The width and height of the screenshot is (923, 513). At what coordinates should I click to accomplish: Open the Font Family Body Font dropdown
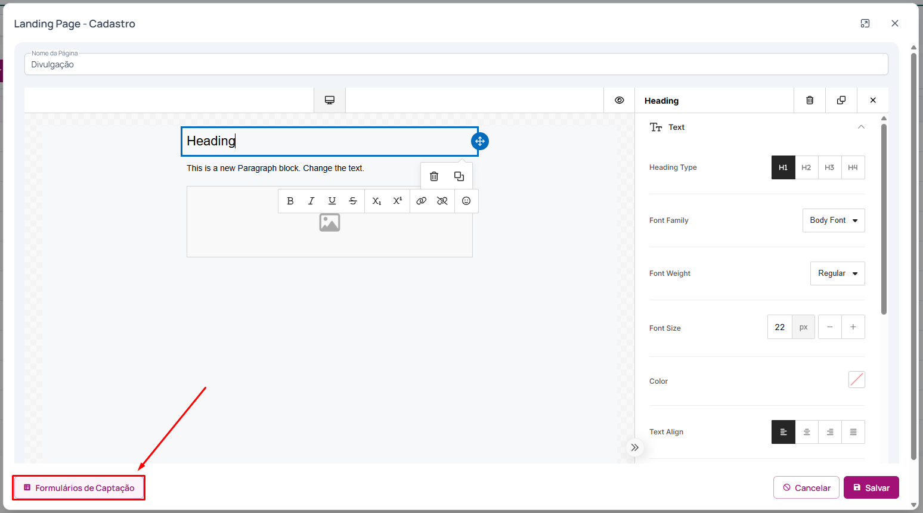coord(833,220)
